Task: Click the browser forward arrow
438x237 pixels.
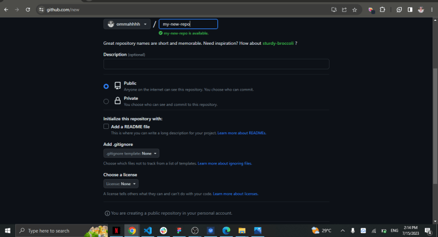Action: [x=17, y=10]
